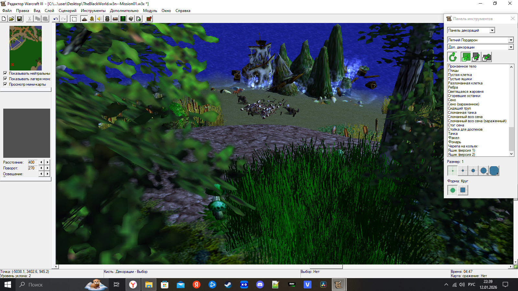Open the Object Editor helmet icon
The image size is (518, 291).
[x=107, y=19]
